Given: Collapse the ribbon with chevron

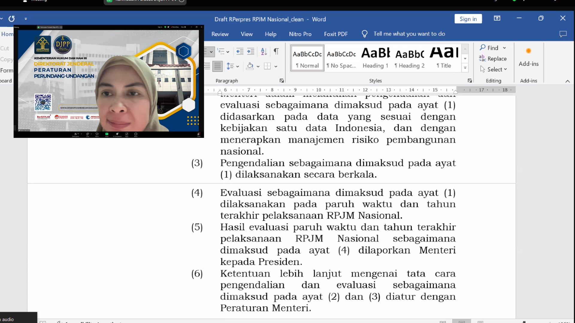Looking at the screenshot, I should click(x=568, y=81).
